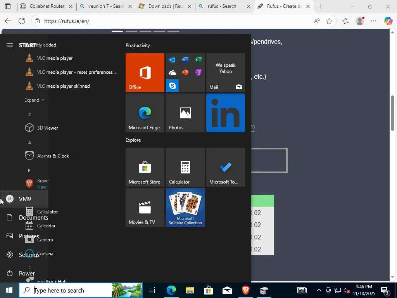Open the VM9 user account menu
Viewport: 397px width, 298px height.
[24, 199]
